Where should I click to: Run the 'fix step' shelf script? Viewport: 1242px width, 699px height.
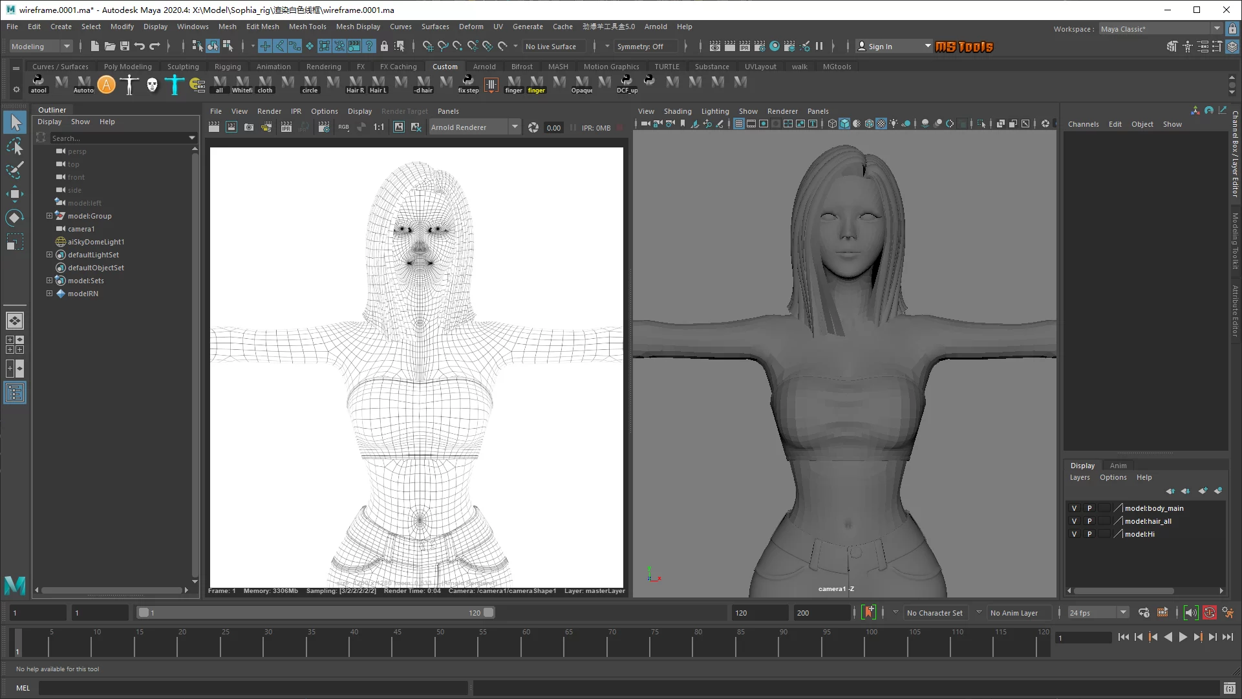point(468,84)
